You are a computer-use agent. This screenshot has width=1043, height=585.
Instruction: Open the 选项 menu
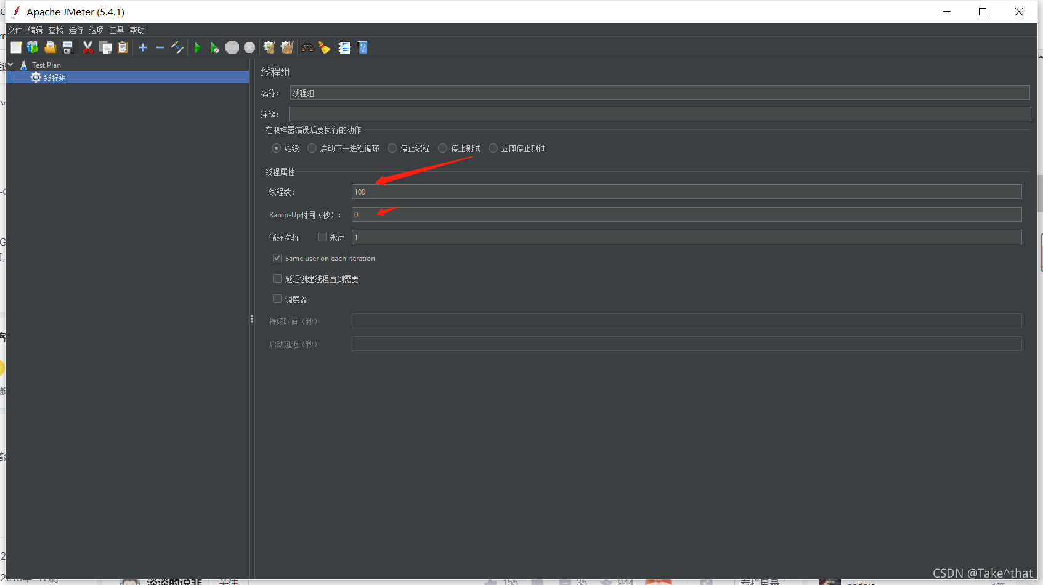coord(96,30)
